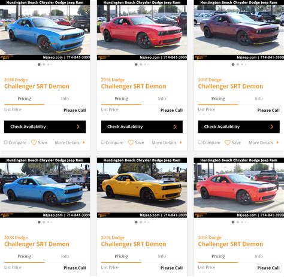The image size is (284, 277).
Task: Switch to Info tab on top-left listing
Action: pos(65,99)
